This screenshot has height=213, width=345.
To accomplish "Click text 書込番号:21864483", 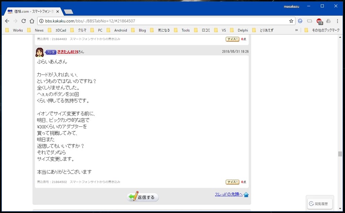I will click(x=52, y=39).
